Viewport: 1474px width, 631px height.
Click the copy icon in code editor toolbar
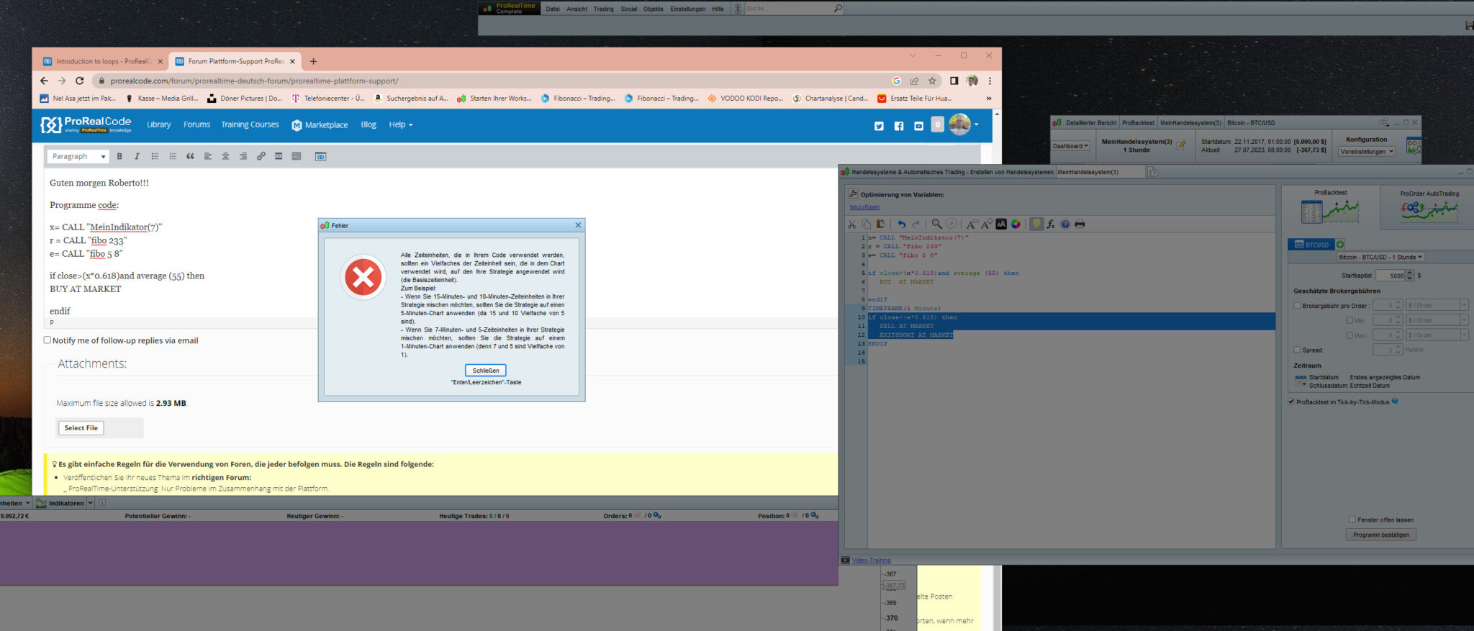tap(867, 224)
